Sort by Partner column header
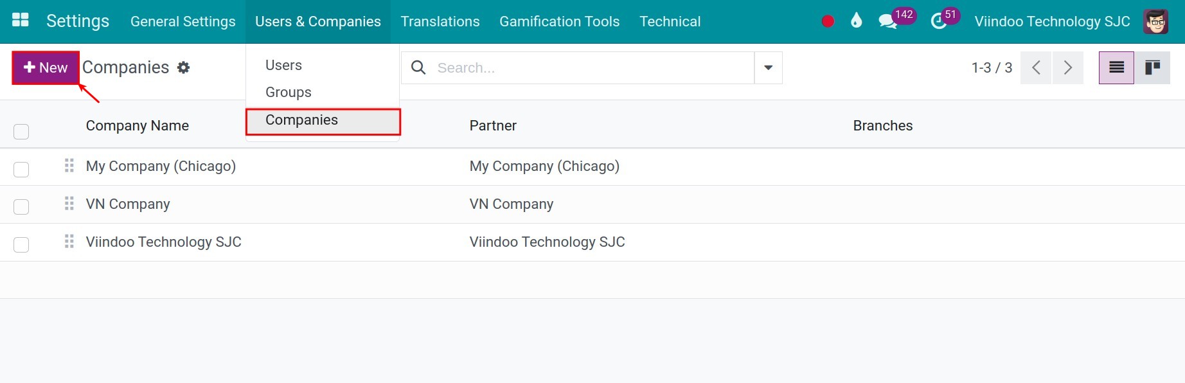 click(x=493, y=125)
